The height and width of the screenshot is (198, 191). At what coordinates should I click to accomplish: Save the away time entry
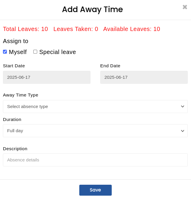click(x=95, y=190)
